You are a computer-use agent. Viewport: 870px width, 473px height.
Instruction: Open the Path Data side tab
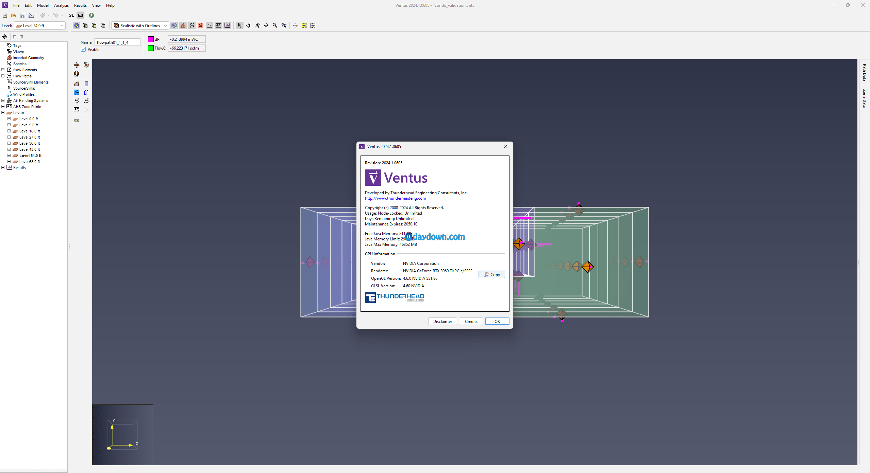coord(864,72)
